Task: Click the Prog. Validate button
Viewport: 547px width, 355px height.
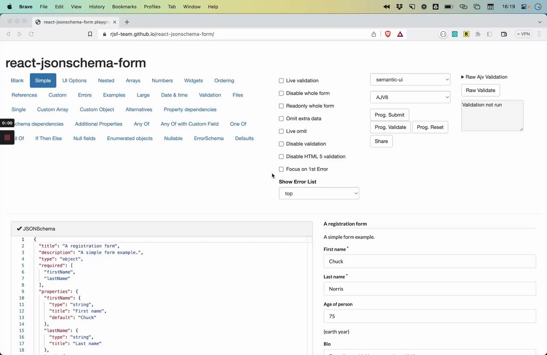Action: [x=390, y=127]
